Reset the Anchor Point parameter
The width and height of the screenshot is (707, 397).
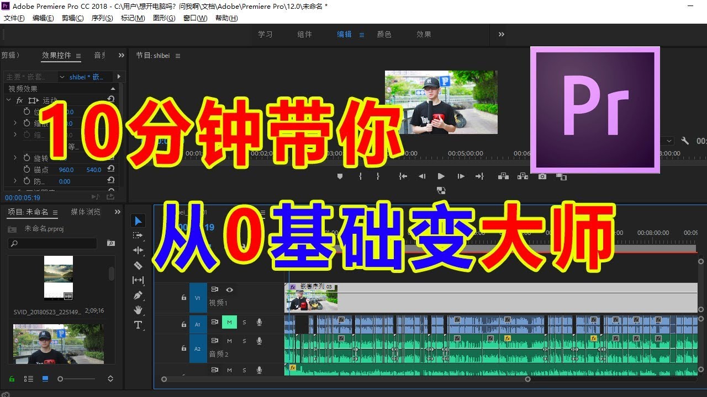111,169
